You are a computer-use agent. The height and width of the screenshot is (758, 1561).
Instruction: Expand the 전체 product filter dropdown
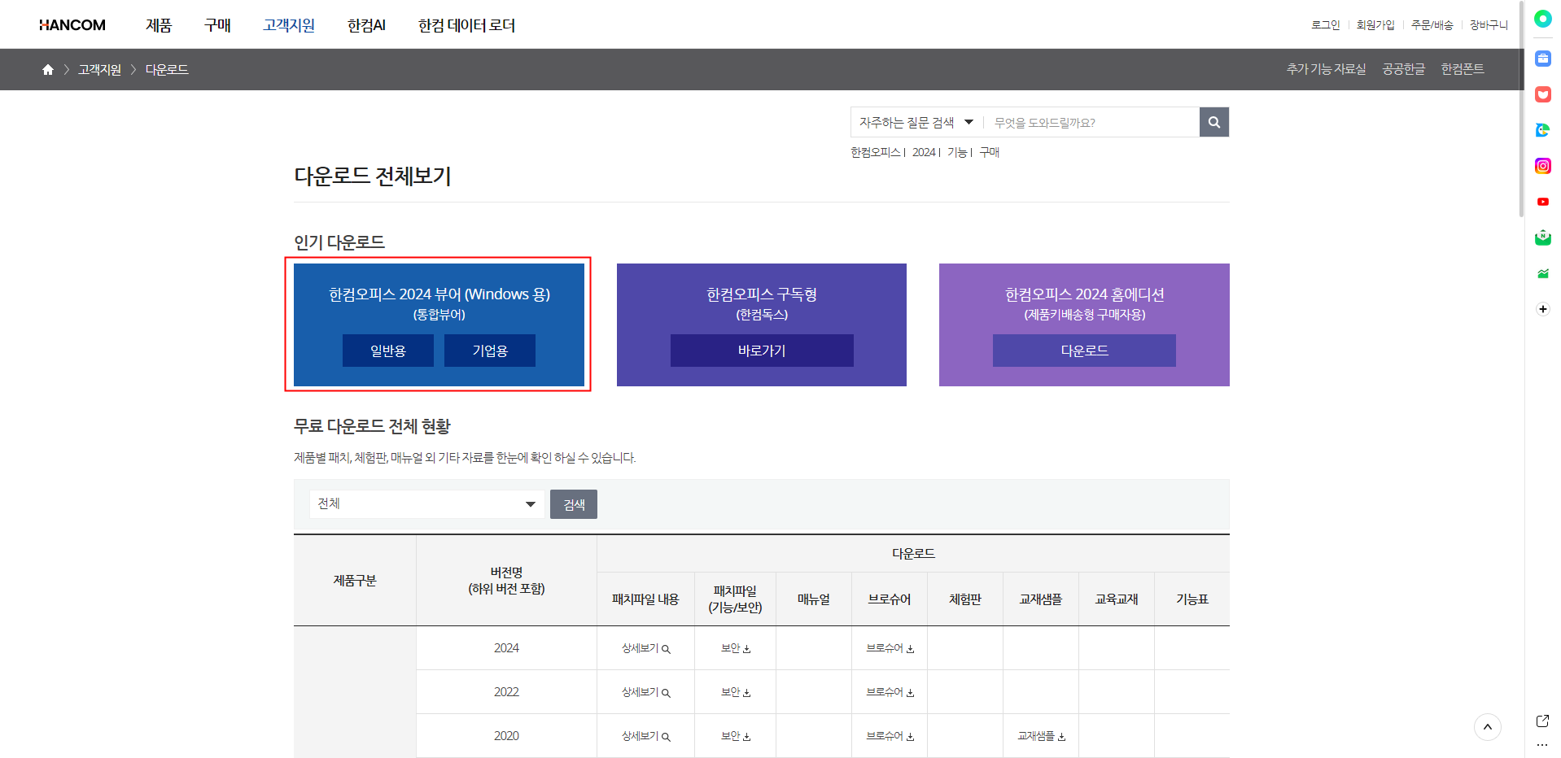(427, 504)
